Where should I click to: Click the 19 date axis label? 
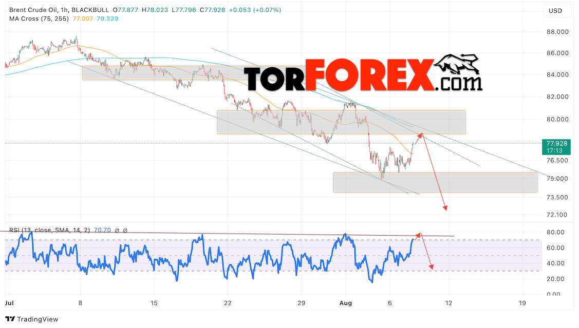(x=522, y=303)
